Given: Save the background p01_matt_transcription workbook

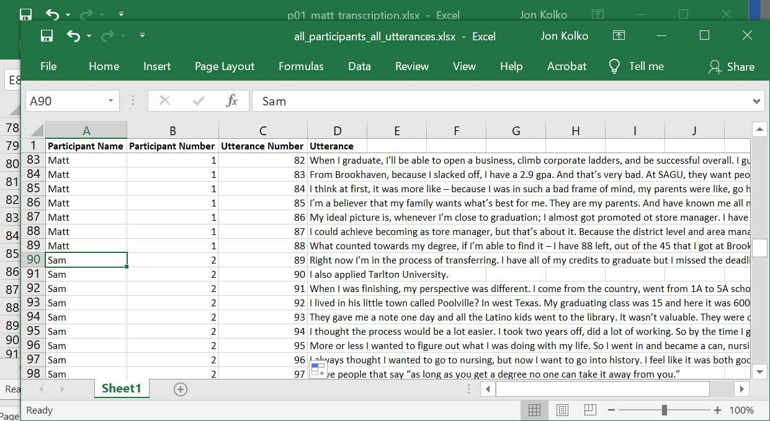Looking at the screenshot, I should [x=25, y=14].
